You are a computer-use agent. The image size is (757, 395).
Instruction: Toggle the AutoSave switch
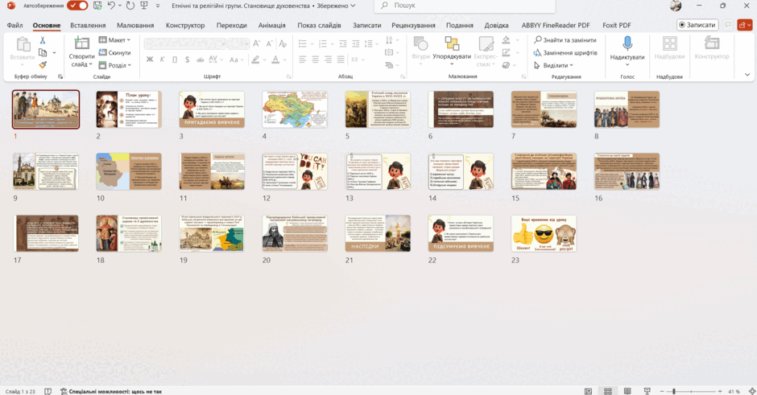click(77, 6)
